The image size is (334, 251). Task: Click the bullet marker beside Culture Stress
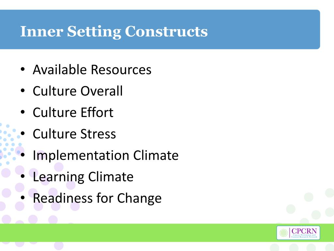click(23, 134)
